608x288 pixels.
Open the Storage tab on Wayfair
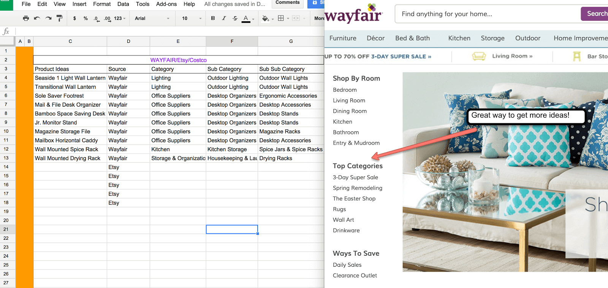(x=492, y=38)
